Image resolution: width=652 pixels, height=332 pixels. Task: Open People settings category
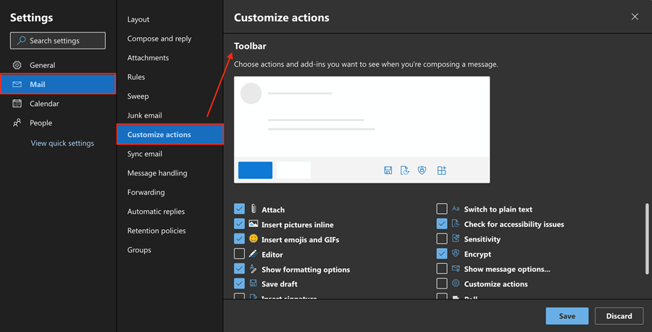(x=58, y=123)
